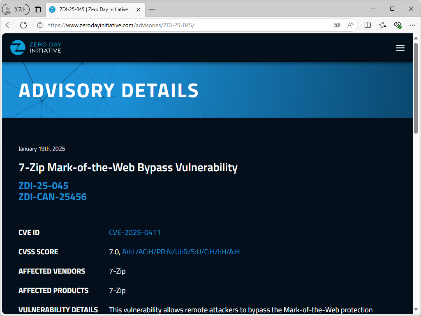The width and height of the screenshot is (421, 316).
Task: Open split screen view icon
Action: (368, 25)
